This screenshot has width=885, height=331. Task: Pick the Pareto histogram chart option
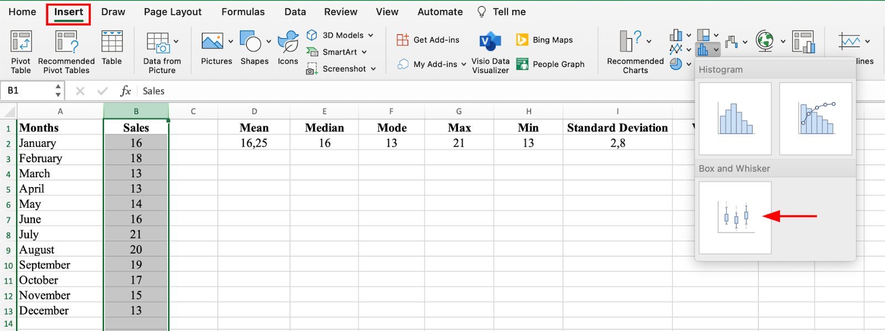815,118
